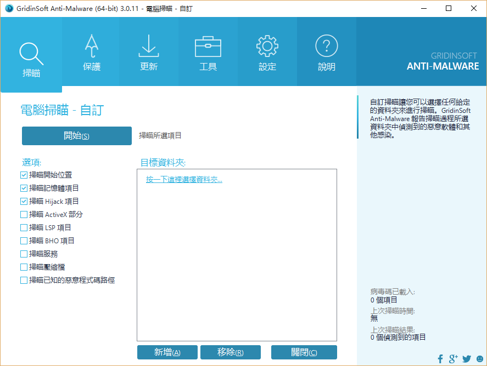Minimize the GridinSoft window
Screen dimensions: 487x366
click(424, 8)
